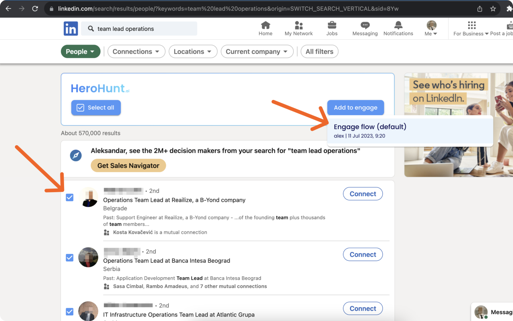The image size is (513, 321).
Task: Click the Add to engage button
Action: [355, 108]
